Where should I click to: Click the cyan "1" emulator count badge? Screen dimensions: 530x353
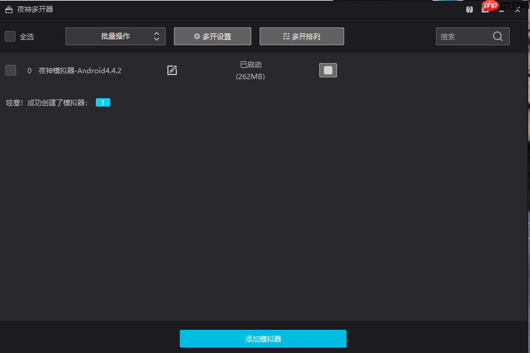pyautogui.click(x=102, y=102)
